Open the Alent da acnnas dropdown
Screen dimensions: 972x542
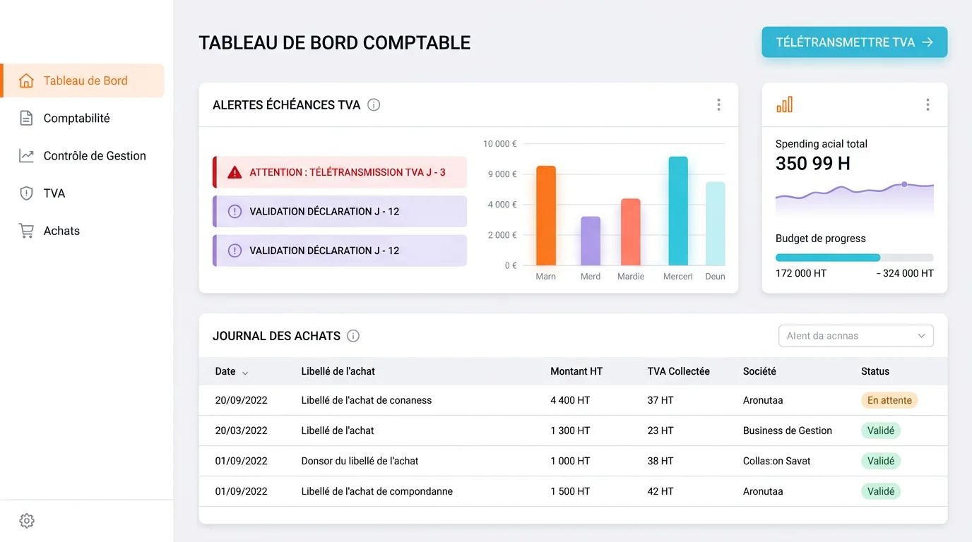point(855,335)
